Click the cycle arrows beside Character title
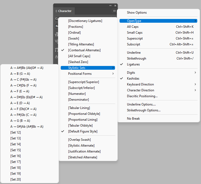201x184 pixels. 56,11
